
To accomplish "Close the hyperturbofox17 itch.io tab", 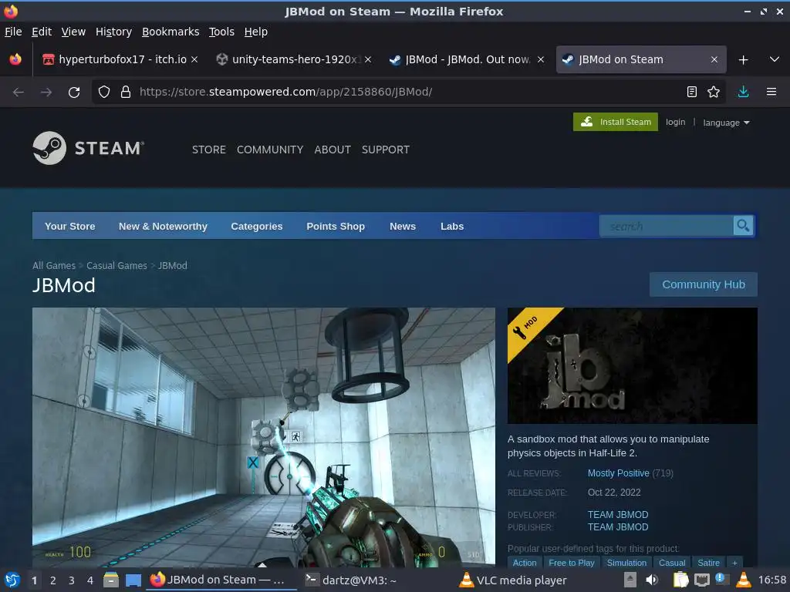I will pos(194,59).
